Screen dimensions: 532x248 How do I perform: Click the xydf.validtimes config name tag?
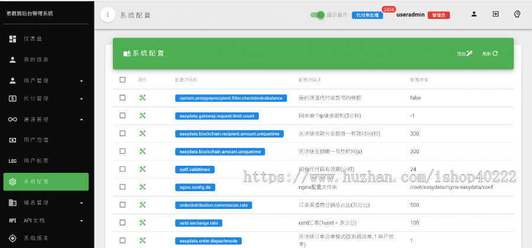pyautogui.click(x=195, y=169)
